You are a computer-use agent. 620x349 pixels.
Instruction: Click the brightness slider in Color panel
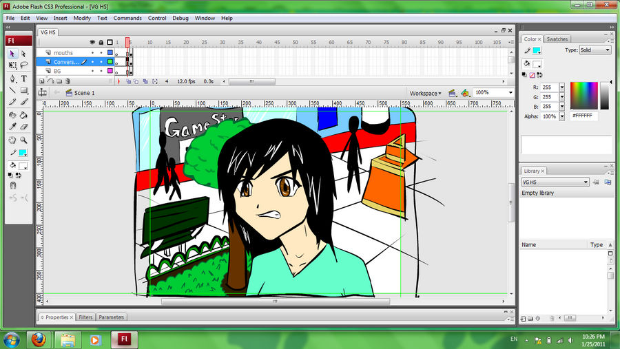605,96
